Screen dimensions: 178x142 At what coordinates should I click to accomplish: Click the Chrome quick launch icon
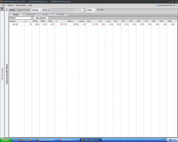[x=28, y=140]
